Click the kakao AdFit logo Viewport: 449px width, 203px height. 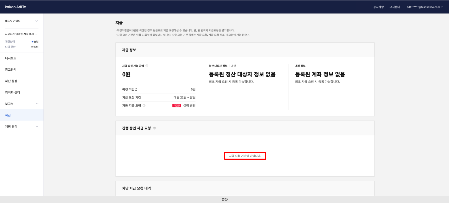[16, 7]
